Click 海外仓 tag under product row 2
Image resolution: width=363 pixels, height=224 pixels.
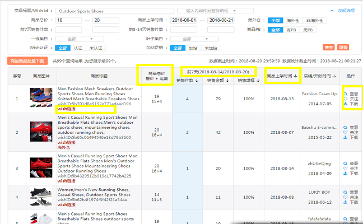click(64, 147)
